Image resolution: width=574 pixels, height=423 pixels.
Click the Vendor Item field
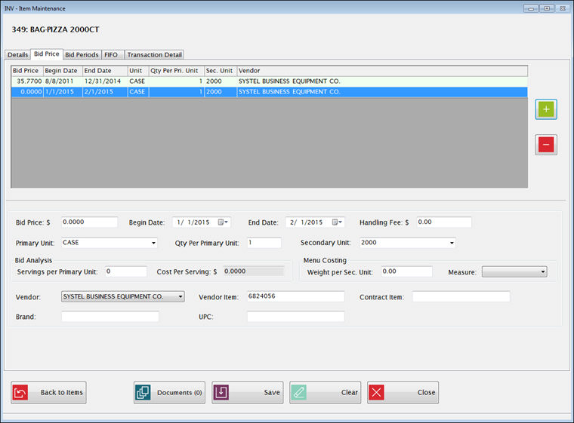click(x=295, y=297)
